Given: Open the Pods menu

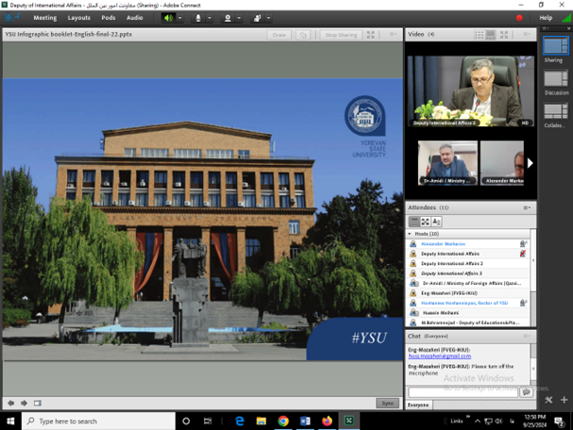Looking at the screenshot, I should click(x=109, y=18).
